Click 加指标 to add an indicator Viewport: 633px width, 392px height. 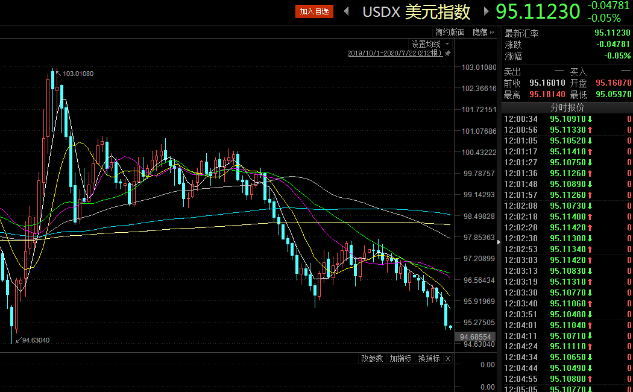tap(400, 358)
